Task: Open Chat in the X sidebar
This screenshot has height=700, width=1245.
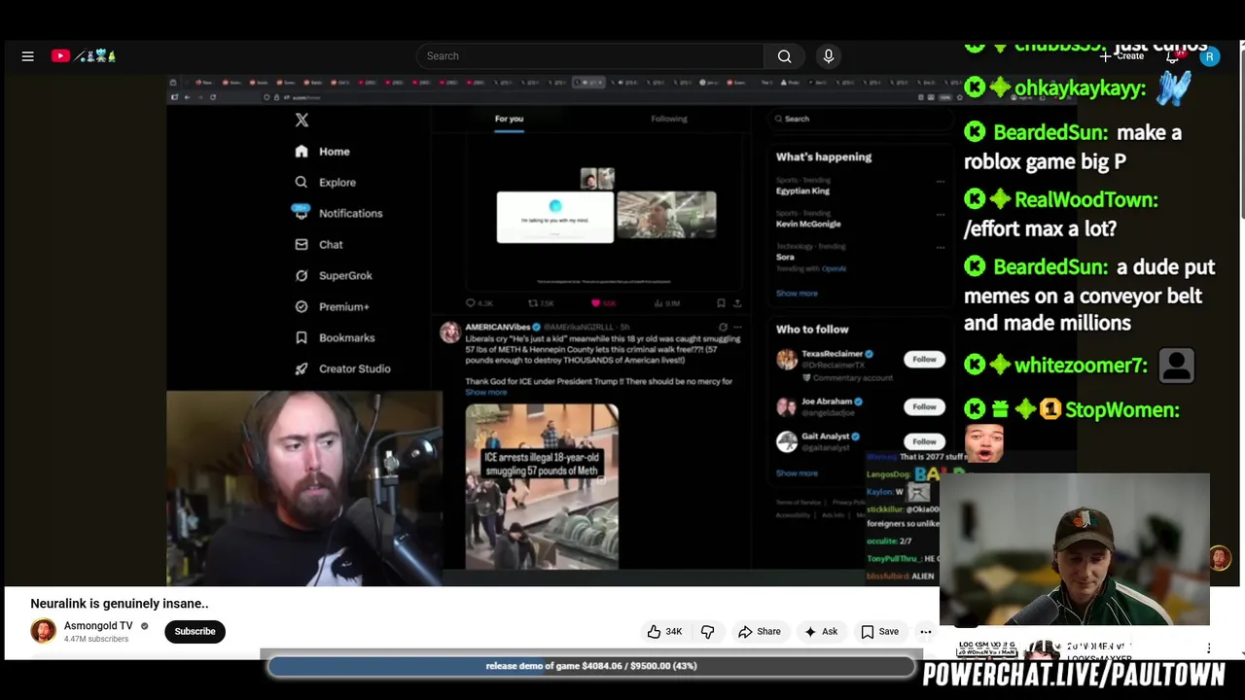Action: tap(319, 245)
